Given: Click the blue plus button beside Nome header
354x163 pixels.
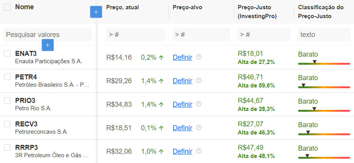Looking at the screenshot, I should pyautogui.click(x=96, y=12).
